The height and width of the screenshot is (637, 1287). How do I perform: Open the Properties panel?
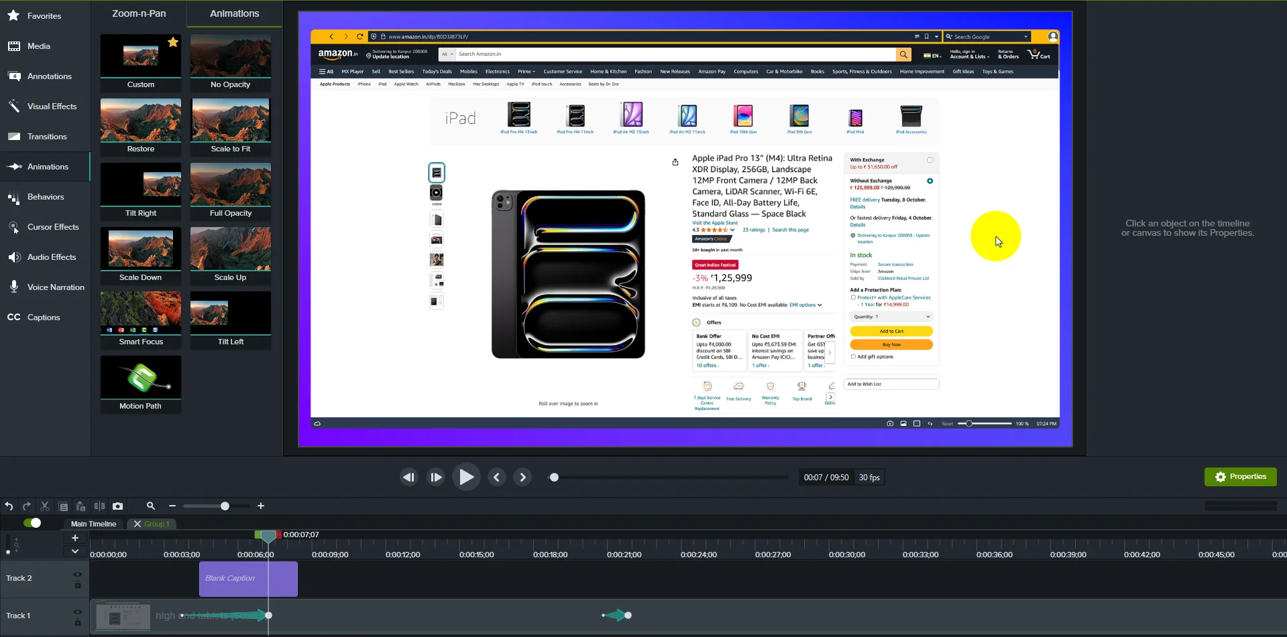point(1240,477)
